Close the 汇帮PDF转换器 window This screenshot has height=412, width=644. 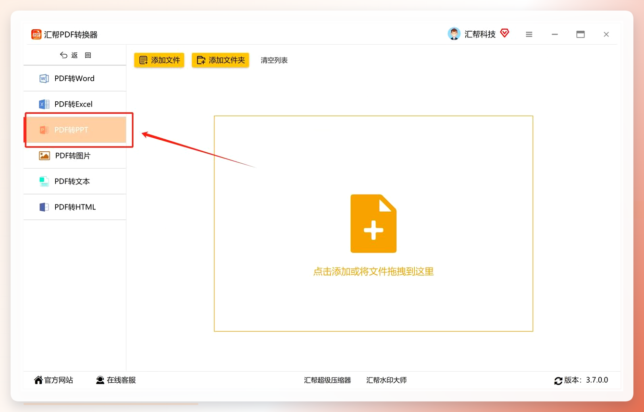[606, 35]
